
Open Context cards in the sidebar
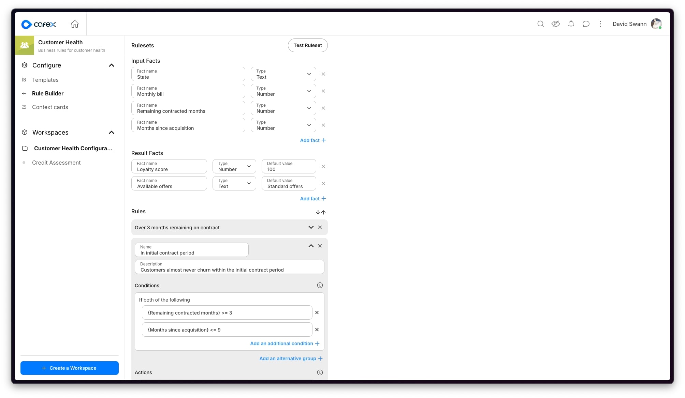tap(50, 107)
